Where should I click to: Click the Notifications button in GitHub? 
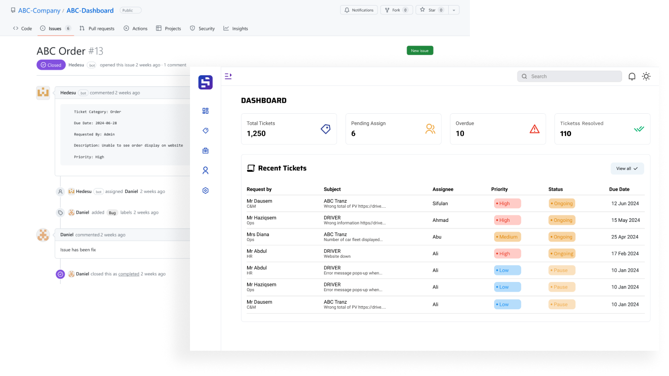[x=359, y=10]
